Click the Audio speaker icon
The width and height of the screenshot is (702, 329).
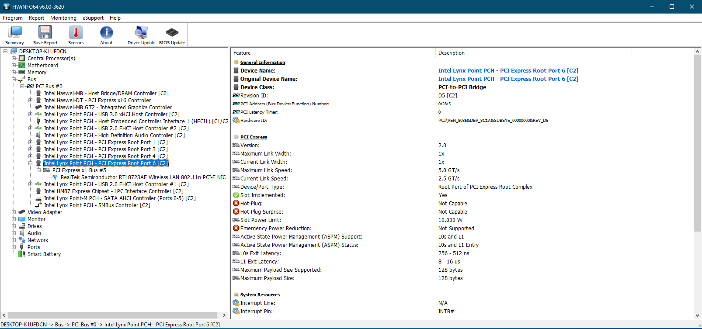[22, 233]
